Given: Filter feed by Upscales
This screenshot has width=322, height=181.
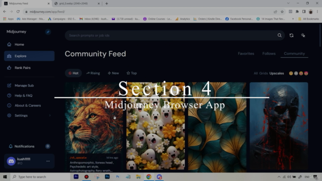Looking at the screenshot, I should pyautogui.click(x=277, y=73).
